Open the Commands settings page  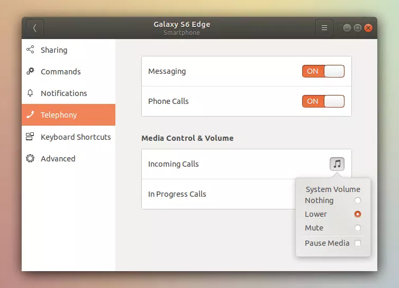pos(68,72)
